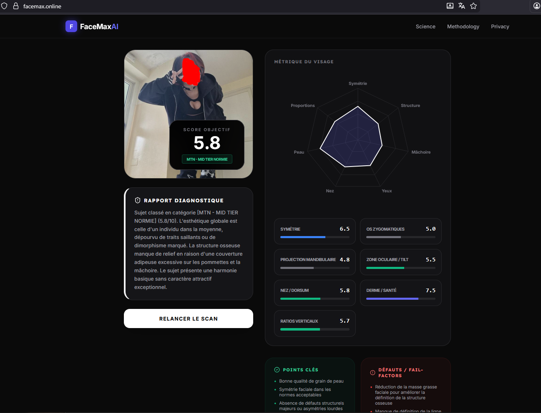Click the MTN - Mid Tier Normie badge
The image size is (541, 413).
click(x=207, y=159)
